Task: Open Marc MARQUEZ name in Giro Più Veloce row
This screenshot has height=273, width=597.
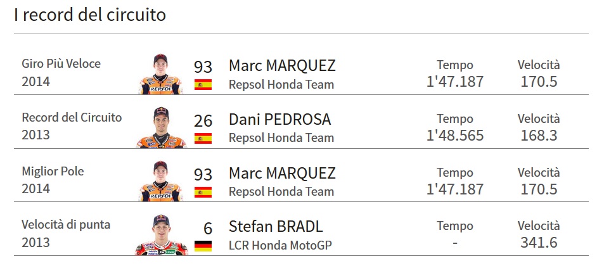Action: 282,65
